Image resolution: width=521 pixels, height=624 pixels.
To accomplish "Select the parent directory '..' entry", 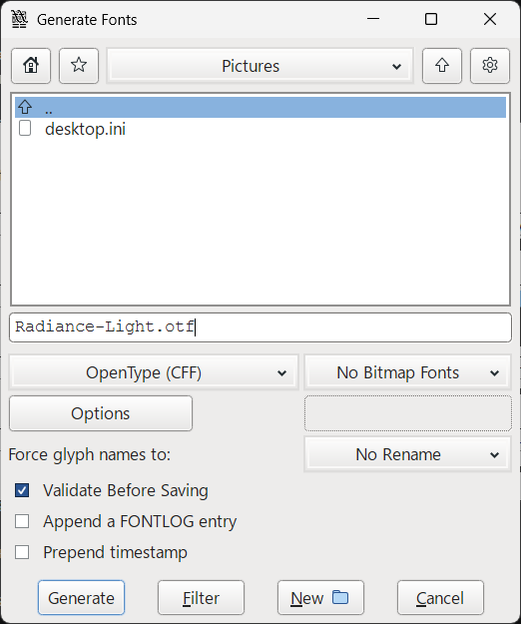I will point(260,108).
